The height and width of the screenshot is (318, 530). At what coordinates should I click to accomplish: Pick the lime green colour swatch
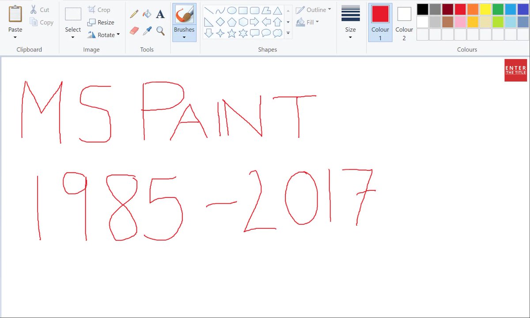[498, 22]
